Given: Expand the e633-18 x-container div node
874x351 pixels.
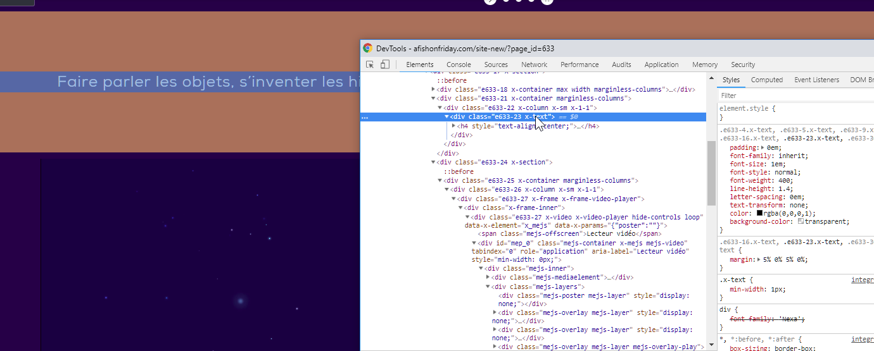Looking at the screenshot, I should pos(433,89).
